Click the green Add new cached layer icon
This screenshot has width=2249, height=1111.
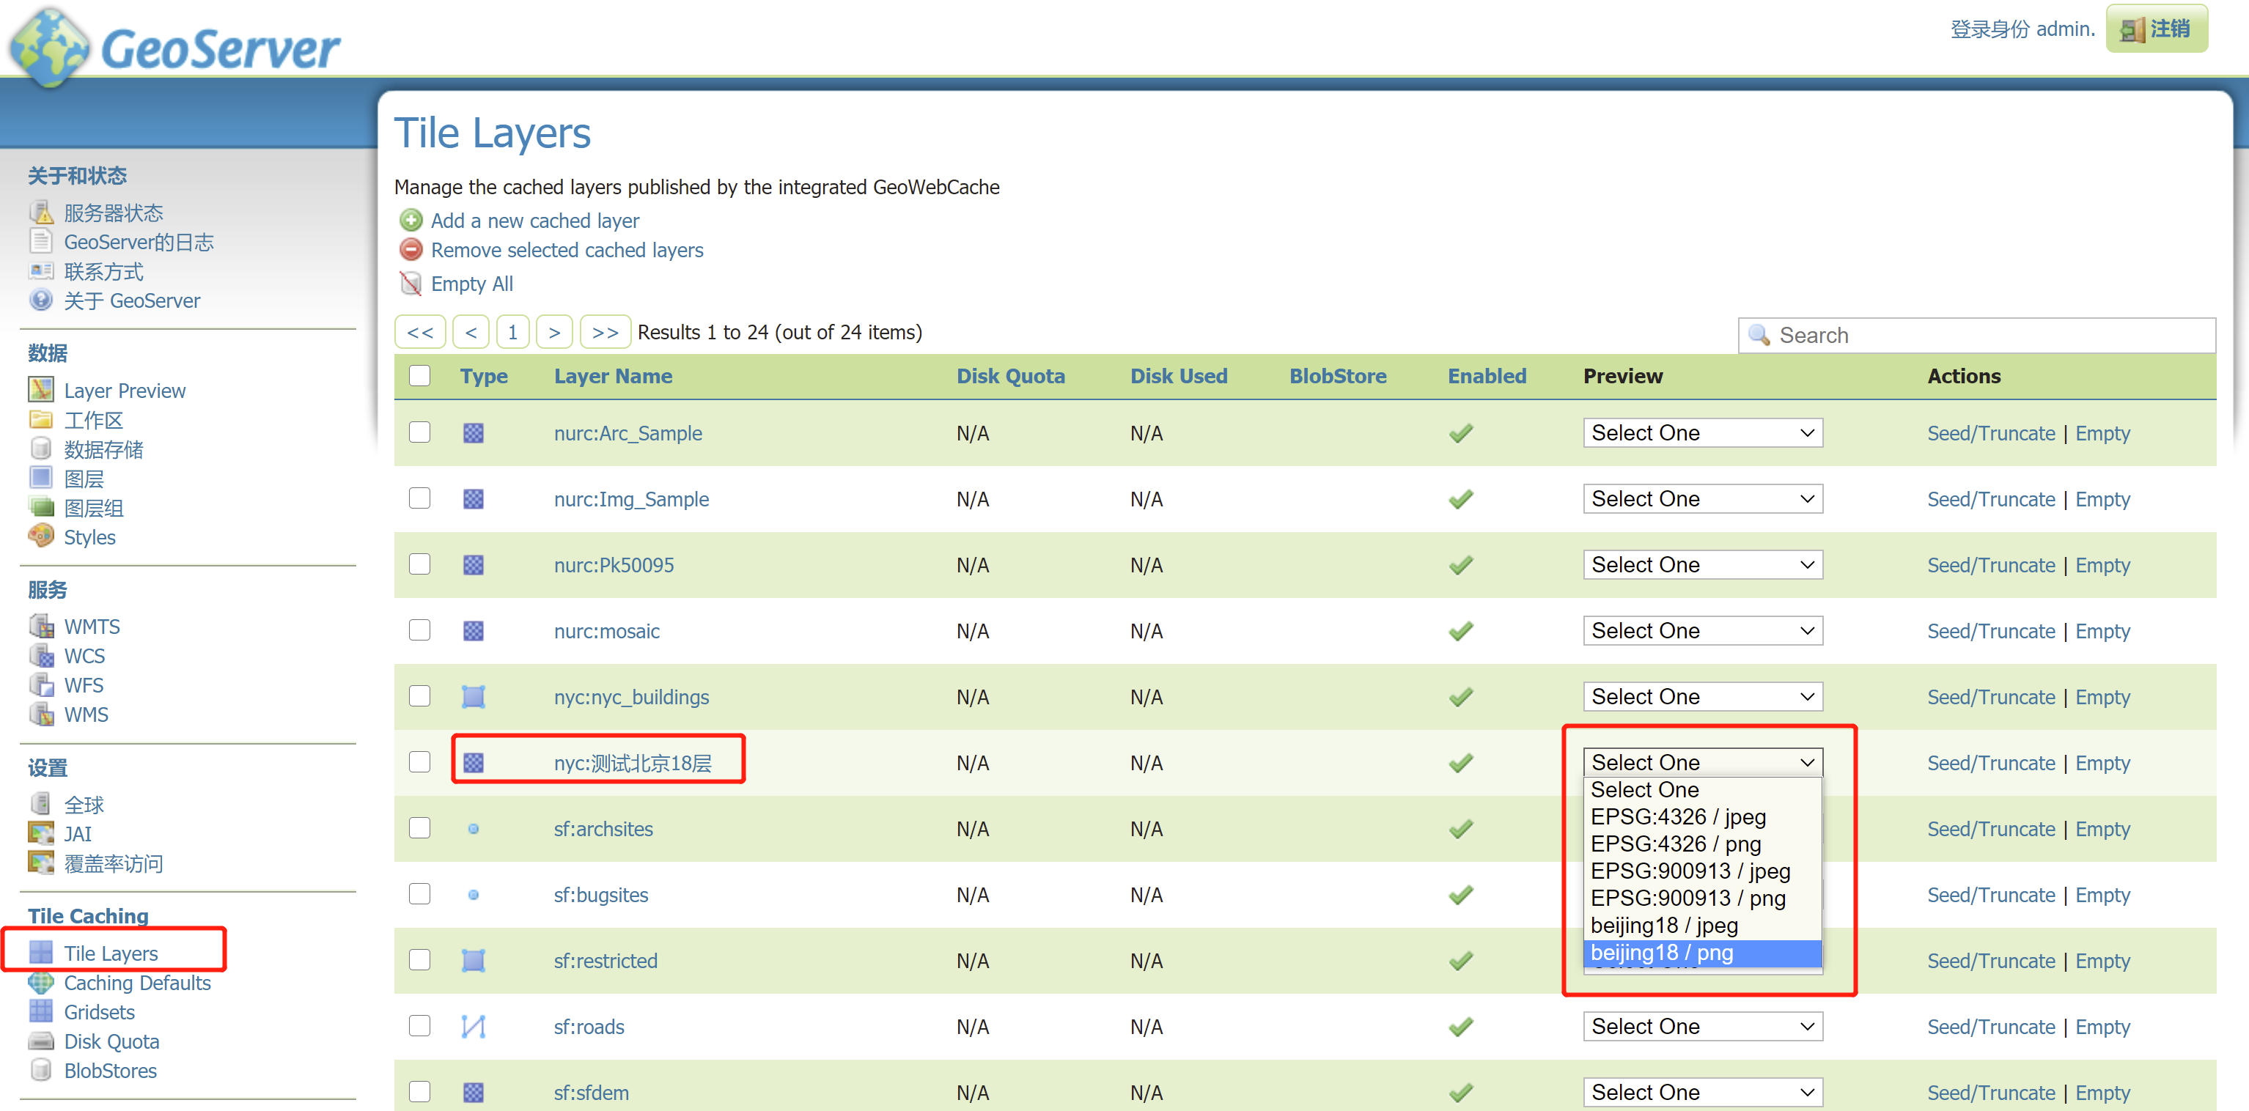(411, 220)
